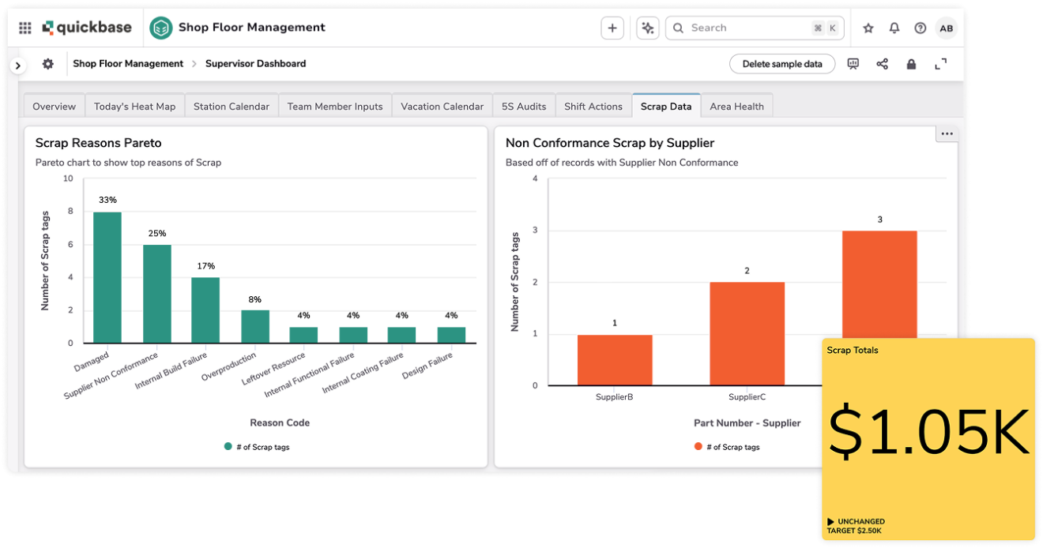Open the AB user avatar

[946, 27]
